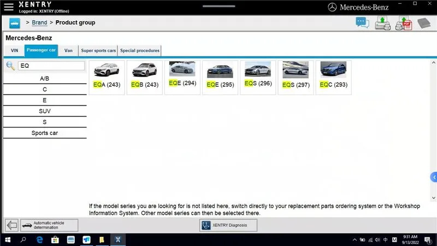The image size is (437, 246).
Task: Open the yellow file taskbar icon
Action: (x=102, y=239)
